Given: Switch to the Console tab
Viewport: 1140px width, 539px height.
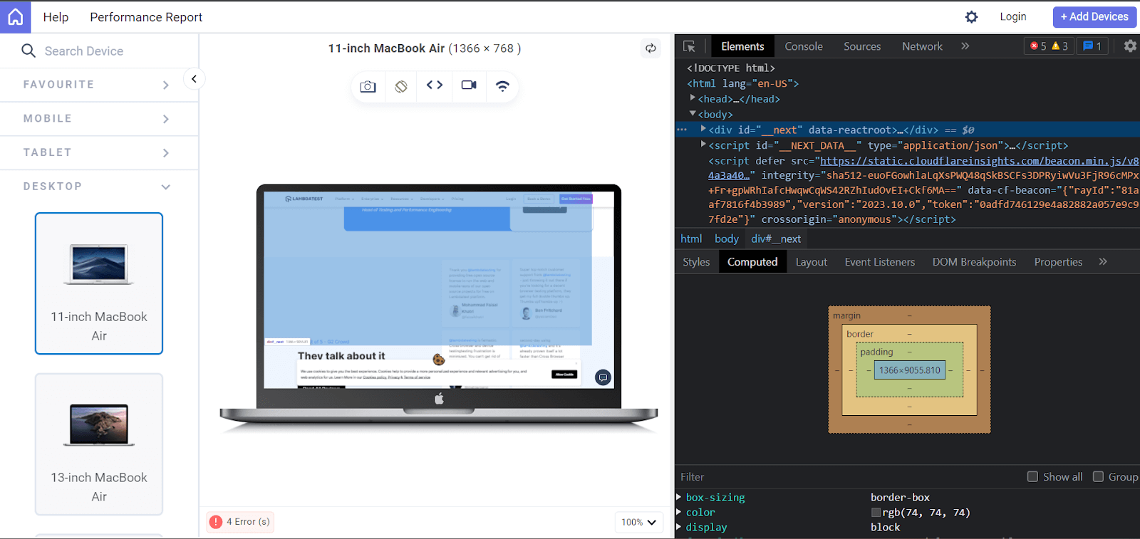Looking at the screenshot, I should point(804,46).
